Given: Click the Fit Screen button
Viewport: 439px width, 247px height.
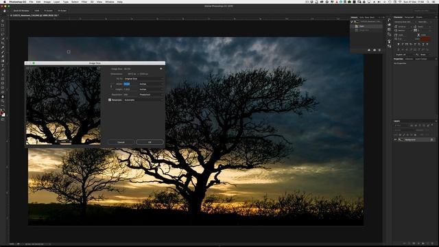Looking at the screenshot, I should tap(48, 11).
